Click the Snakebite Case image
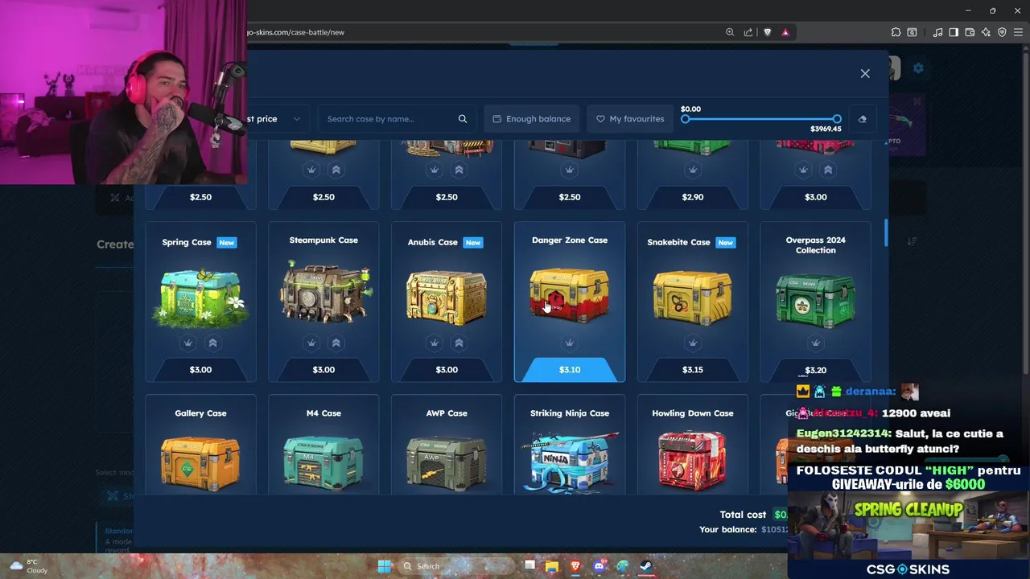 click(693, 298)
